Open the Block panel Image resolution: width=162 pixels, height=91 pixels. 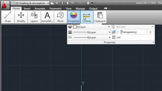click(x=60, y=17)
